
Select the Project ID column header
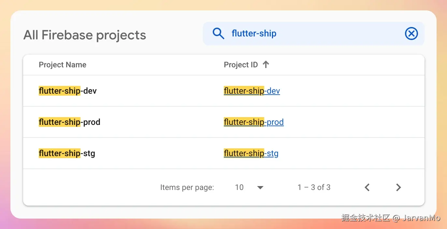point(241,65)
